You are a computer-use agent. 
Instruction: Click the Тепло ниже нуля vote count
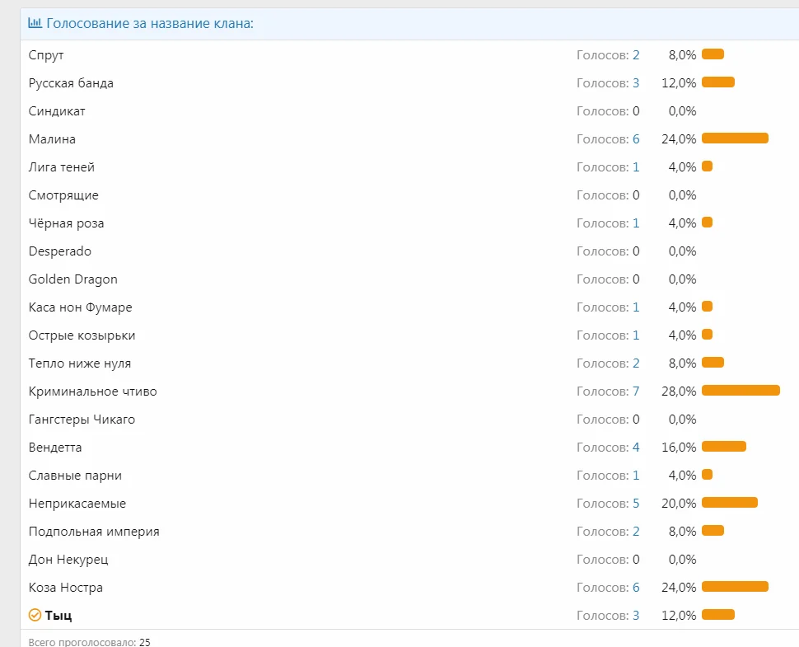click(636, 363)
